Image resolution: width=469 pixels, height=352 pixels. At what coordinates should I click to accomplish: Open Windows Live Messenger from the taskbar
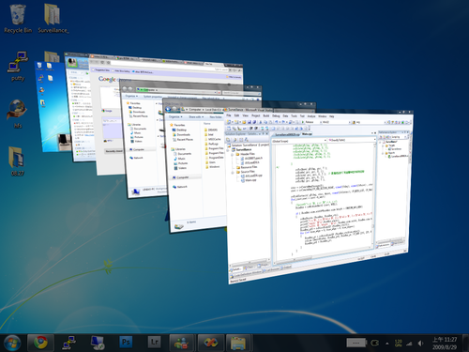(182, 343)
